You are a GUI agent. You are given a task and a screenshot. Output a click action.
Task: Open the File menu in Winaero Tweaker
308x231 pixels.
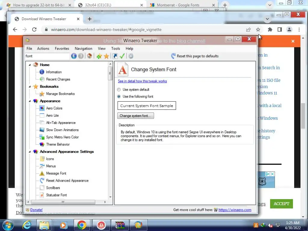point(29,48)
